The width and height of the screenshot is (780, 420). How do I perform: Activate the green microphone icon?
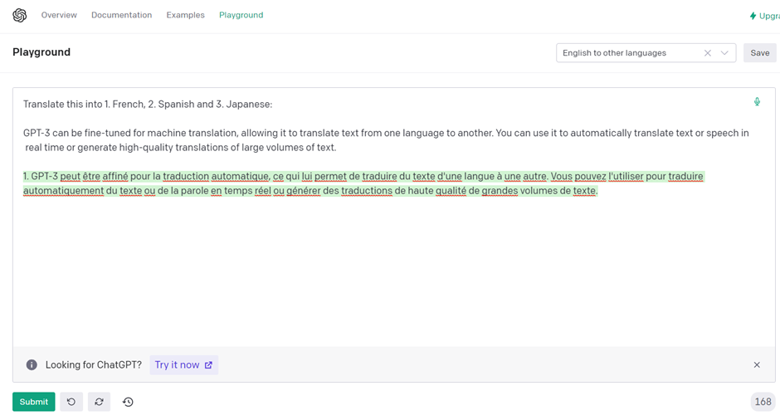coord(757,102)
